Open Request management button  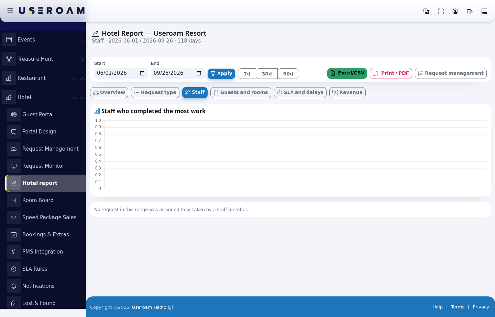(x=451, y=73)
